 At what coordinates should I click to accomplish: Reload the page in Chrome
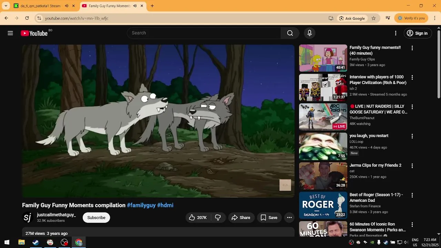[x=27, y=18]
